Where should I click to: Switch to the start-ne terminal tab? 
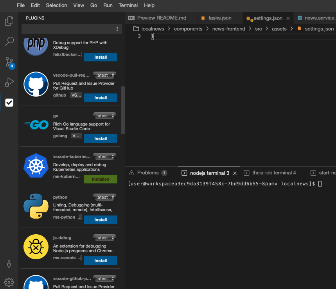[x=323, y=173]
